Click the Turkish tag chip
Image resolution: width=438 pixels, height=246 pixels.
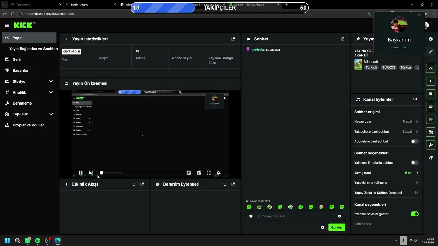coord(371,68)
